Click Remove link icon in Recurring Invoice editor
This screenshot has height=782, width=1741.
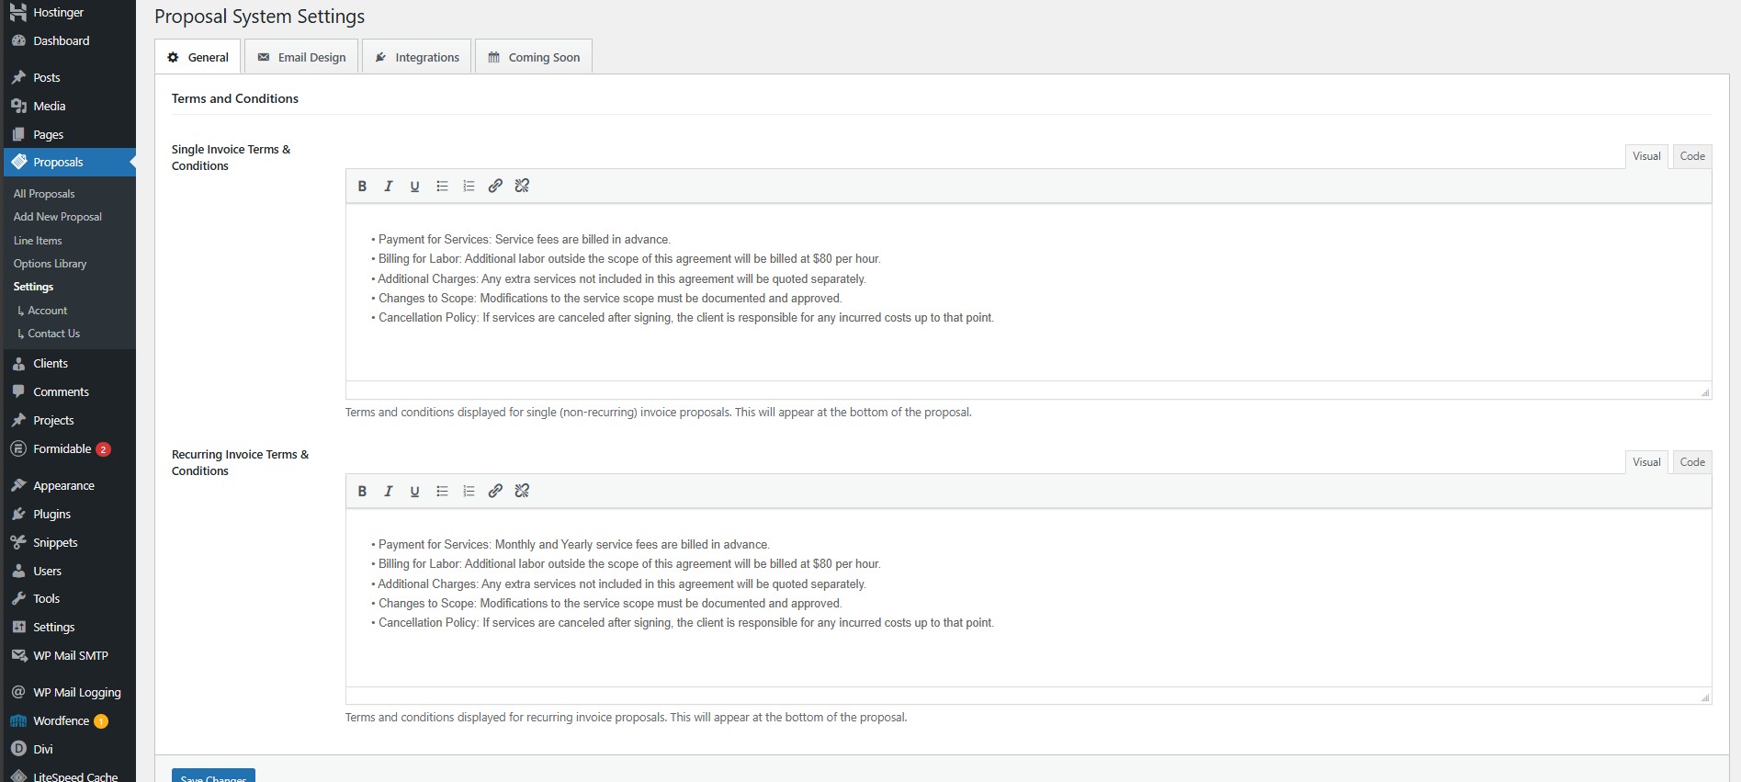pos(522,491)
